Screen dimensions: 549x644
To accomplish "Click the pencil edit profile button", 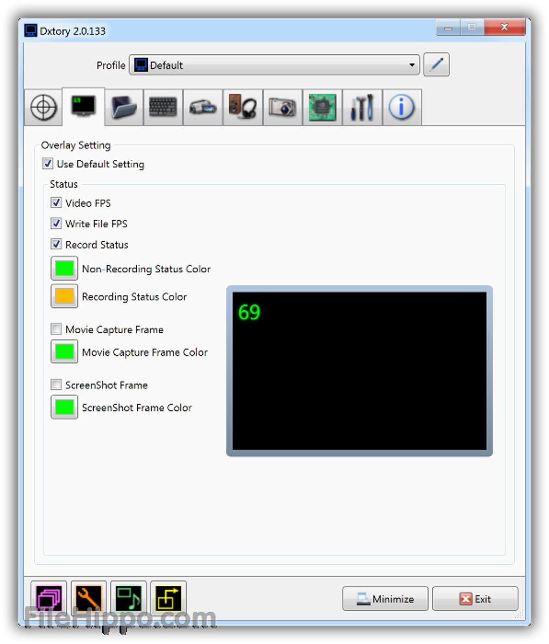I will pos(436,65).
